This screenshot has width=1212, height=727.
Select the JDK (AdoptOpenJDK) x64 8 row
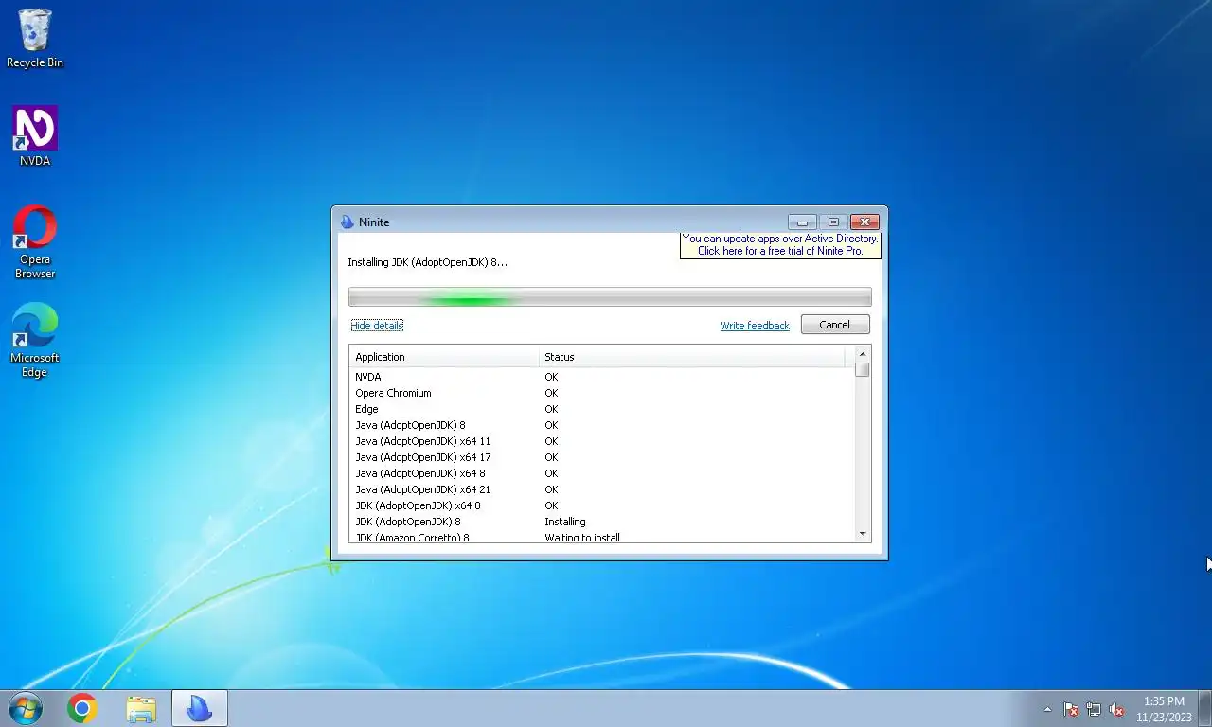pyautogui.click(x=601, y=505)
